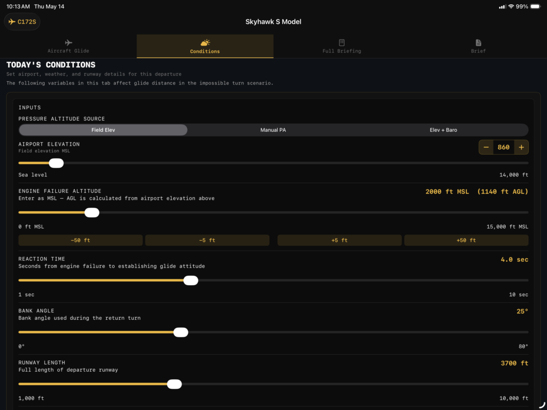The height and width of the screenshot is (410, 547).
Task: Tap the Sea level minimum label
Action: pos(33,175)
